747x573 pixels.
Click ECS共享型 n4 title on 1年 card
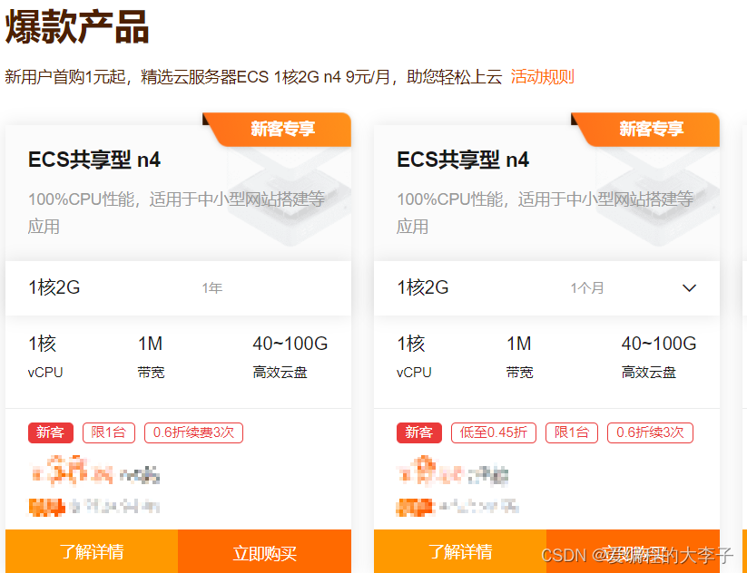94,160
